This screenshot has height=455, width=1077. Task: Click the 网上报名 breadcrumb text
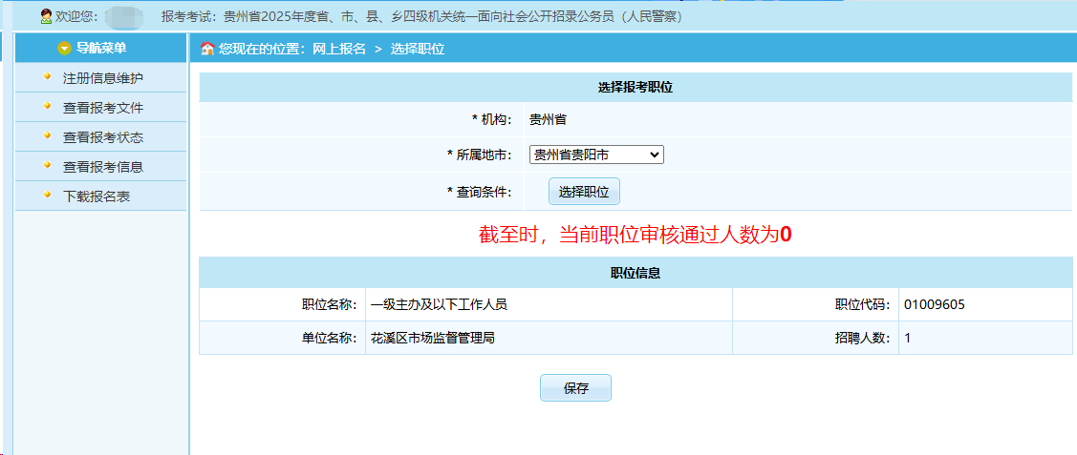(x=339, y=49)
